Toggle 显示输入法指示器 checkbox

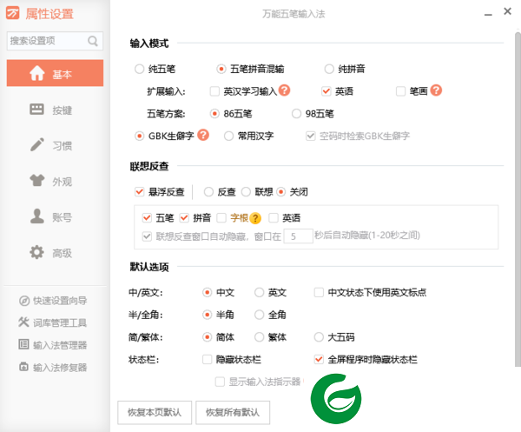tap(220, 382)
